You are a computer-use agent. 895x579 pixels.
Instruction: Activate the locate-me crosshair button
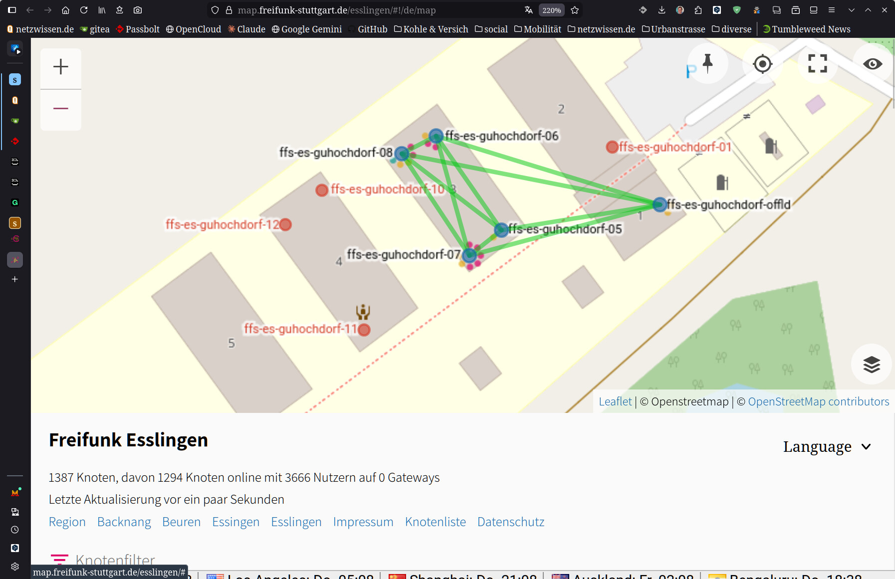(762, 64)
